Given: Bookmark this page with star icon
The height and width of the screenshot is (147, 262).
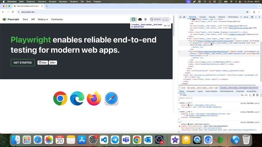Looking at the screenshot, I should point(247,12).
